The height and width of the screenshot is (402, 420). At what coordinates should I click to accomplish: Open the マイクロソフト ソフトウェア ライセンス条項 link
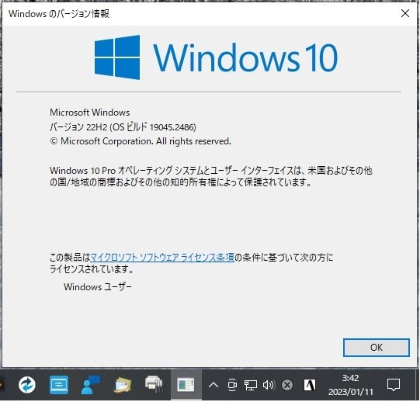click(x=162, y=258)
